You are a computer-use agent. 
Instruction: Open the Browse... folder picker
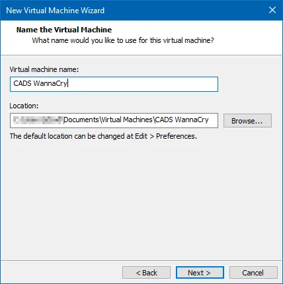pos(247,121)
